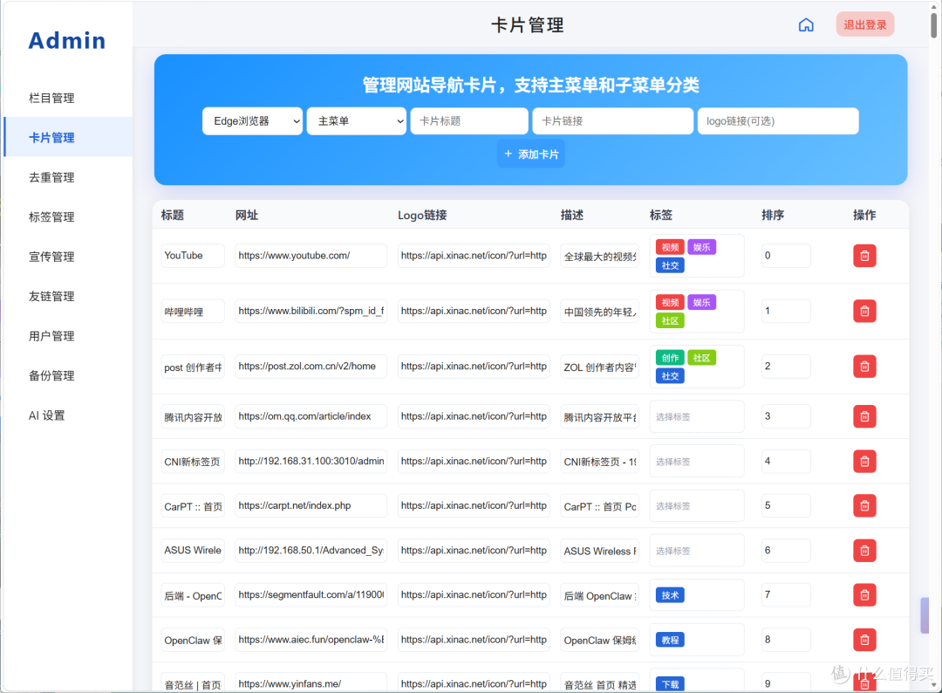Click the home icon in header
The height and width of the screenshot is (693, 942).
pyautogui.click(x=806, y=24)
